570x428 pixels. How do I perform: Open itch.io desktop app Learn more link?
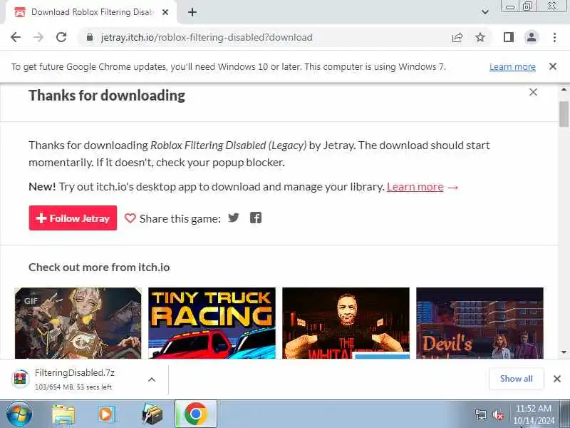[x=415, y=187]
